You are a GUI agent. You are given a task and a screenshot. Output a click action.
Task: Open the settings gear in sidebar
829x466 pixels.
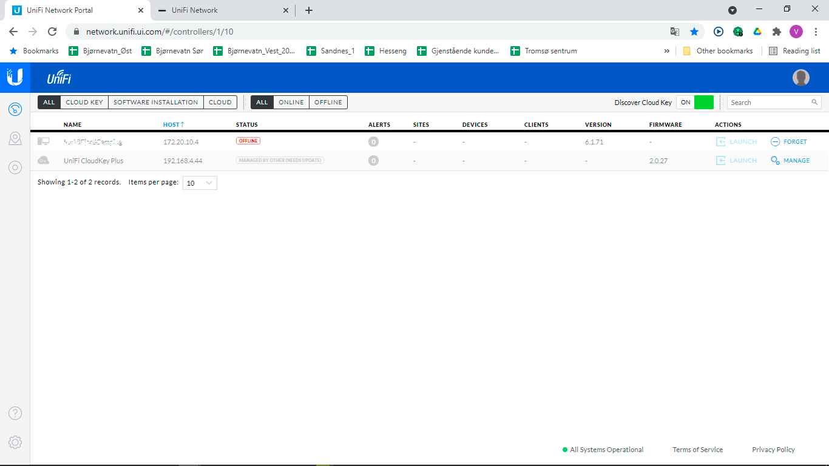point(15,442)
